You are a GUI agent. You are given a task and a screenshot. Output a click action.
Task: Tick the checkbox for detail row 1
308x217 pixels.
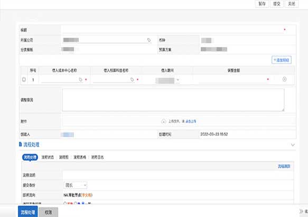pos(24,80)
